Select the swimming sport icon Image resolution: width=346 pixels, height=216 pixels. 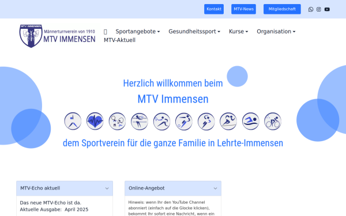251,121
